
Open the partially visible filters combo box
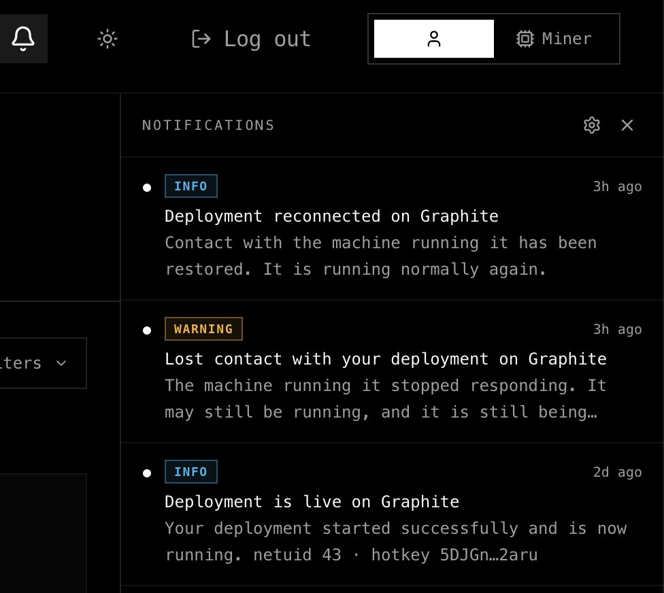point(43,363)
